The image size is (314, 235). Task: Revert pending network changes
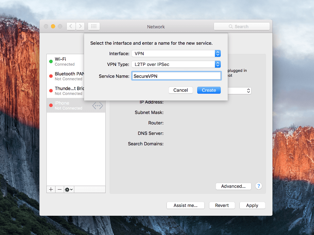click(222, 205)
